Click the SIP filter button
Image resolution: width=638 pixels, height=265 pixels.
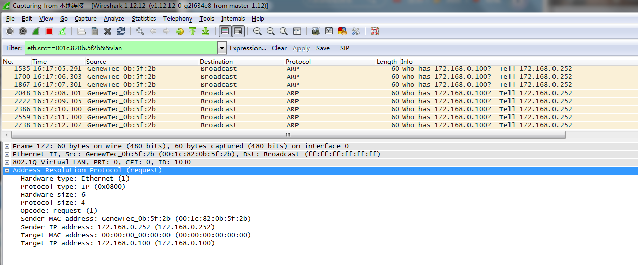pos(344,48)
